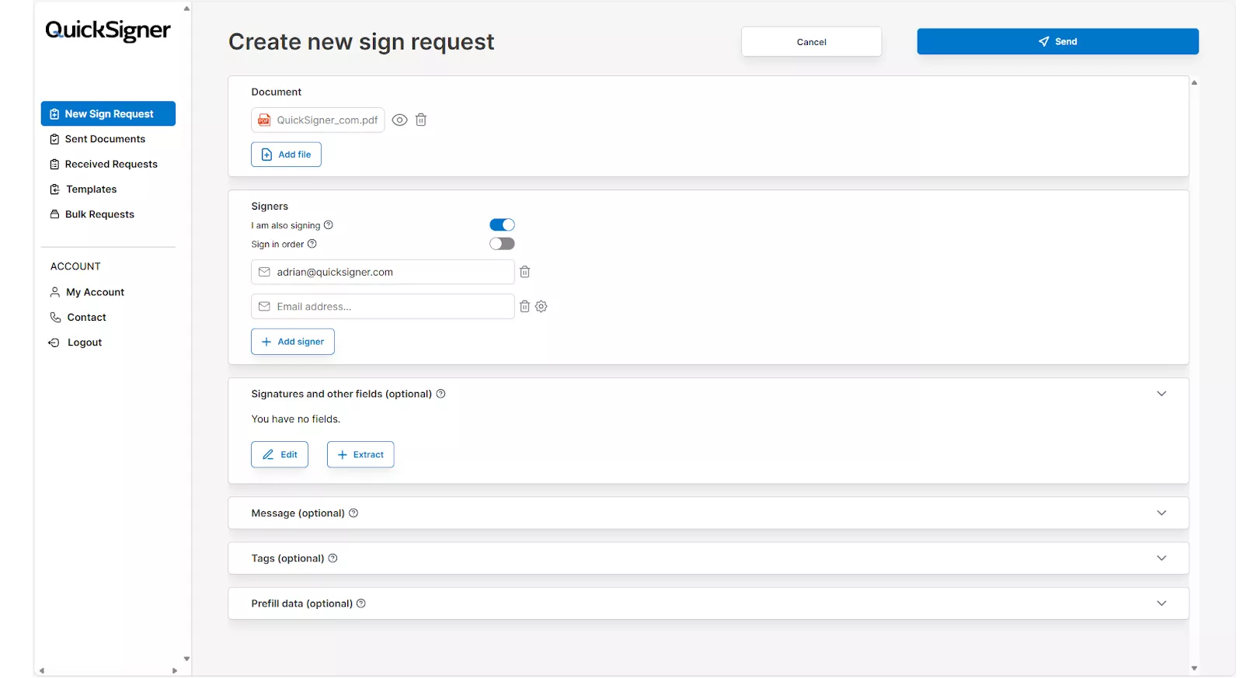The height and width of the screenshot is (678, 1243).
Task: Enable the 'Sign in order' toggle
Action: 502,244
